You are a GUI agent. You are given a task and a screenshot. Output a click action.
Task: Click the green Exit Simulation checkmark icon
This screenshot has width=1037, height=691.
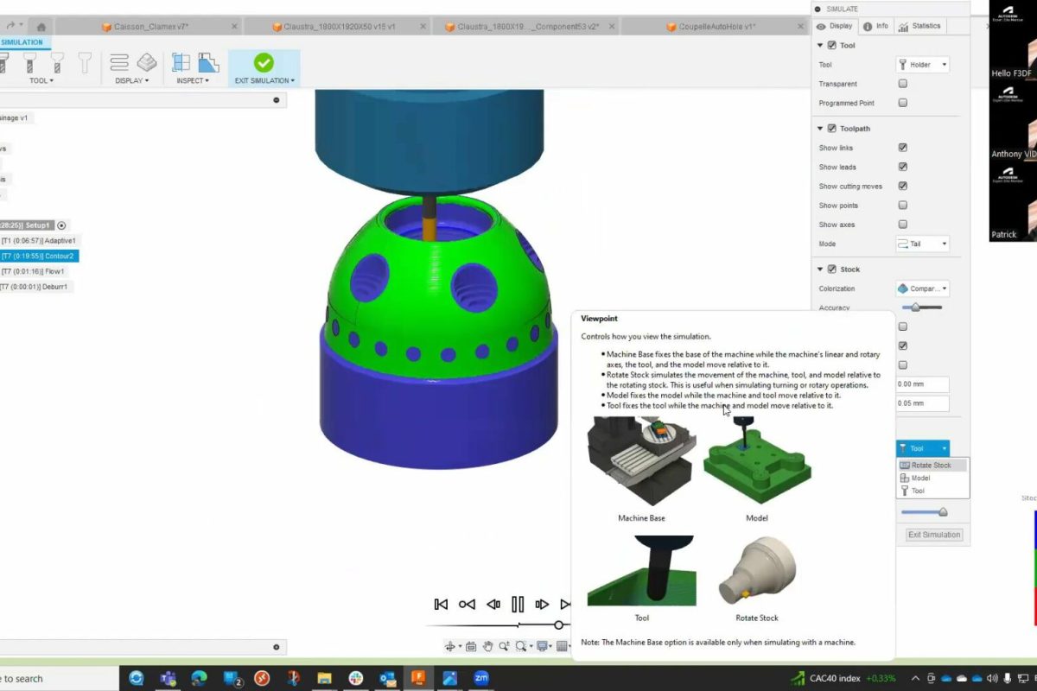coord(264,62)
